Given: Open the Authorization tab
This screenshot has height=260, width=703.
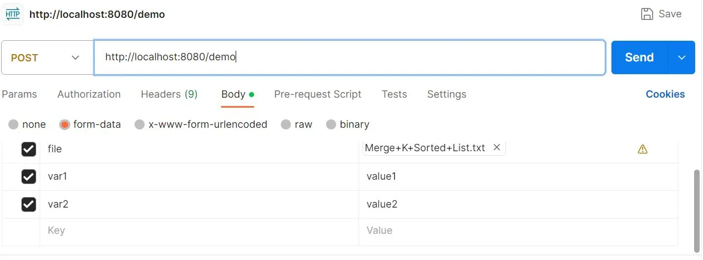Looking at the screenshot, I should 89,94.
